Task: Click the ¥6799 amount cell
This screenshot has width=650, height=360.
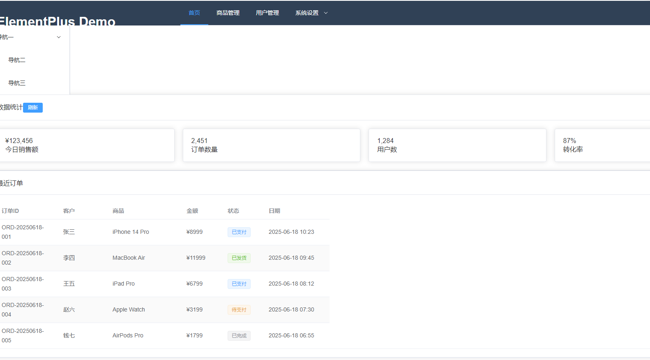Action: pos(195,284)
